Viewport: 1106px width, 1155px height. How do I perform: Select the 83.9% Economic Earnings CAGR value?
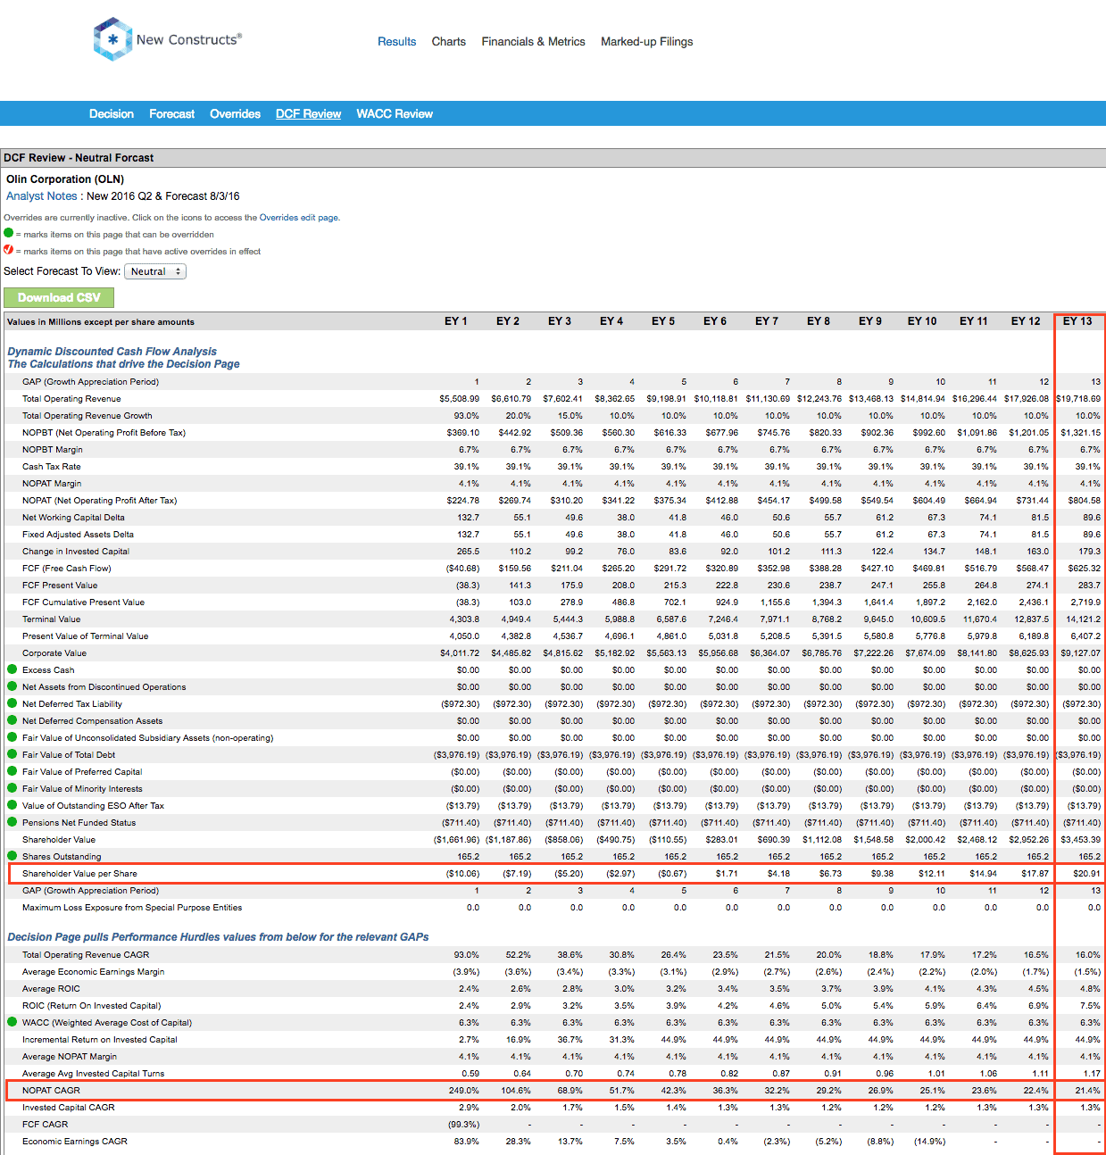coord(466,1142)
